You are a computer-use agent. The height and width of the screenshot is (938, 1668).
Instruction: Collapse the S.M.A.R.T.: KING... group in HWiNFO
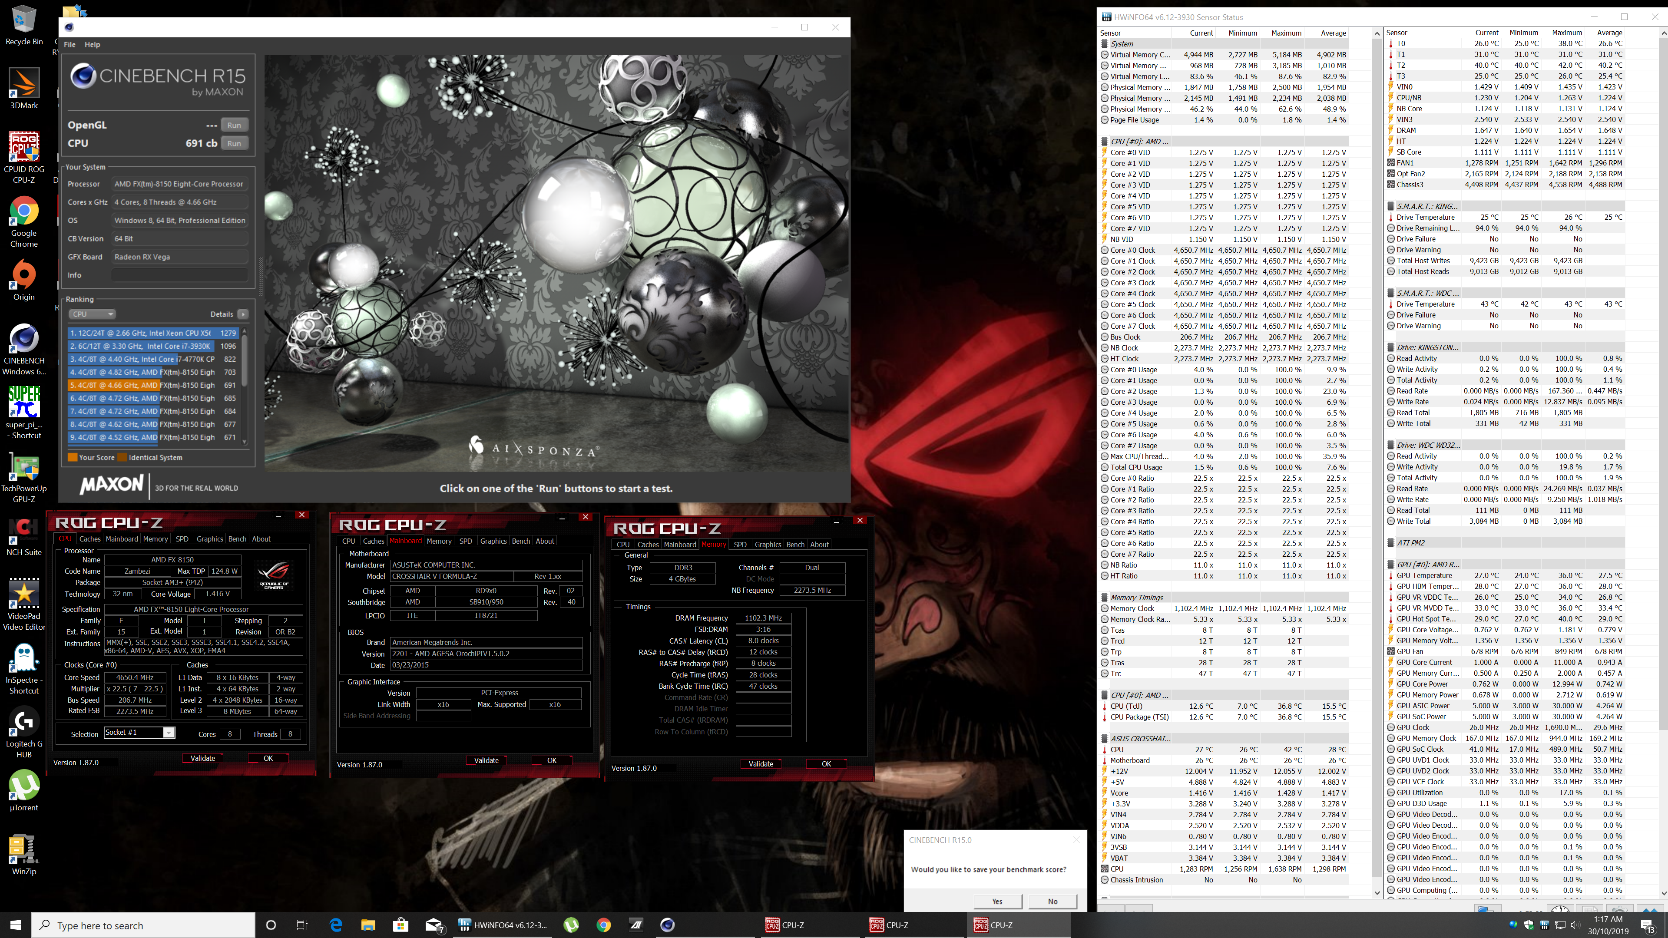click(1391, 207)
